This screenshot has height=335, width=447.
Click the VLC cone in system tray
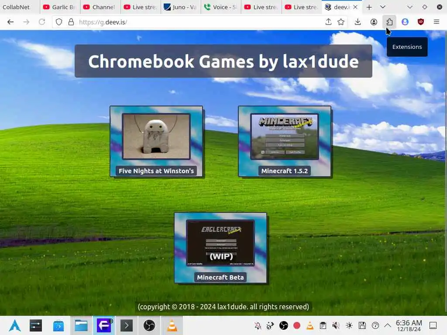(310, 325)
